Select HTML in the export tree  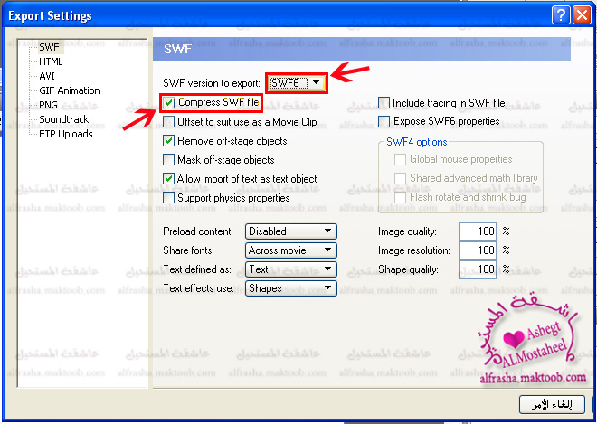pyautogui.click(x=52, y=61)
